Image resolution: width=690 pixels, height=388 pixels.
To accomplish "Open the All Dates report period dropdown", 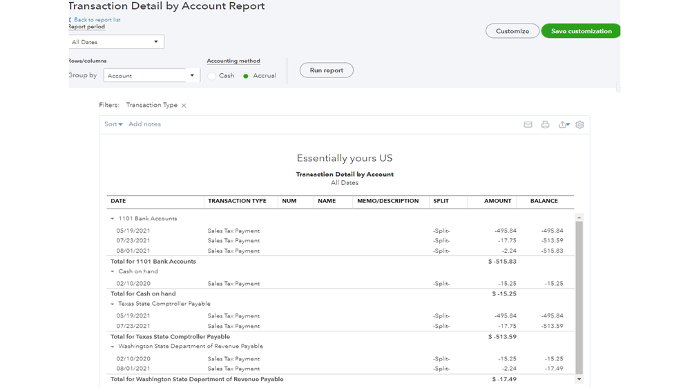I will coord(116,42).
